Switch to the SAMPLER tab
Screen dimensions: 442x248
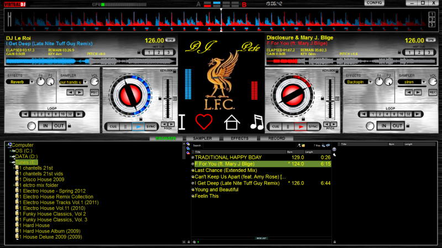click(x=202, y=138)
